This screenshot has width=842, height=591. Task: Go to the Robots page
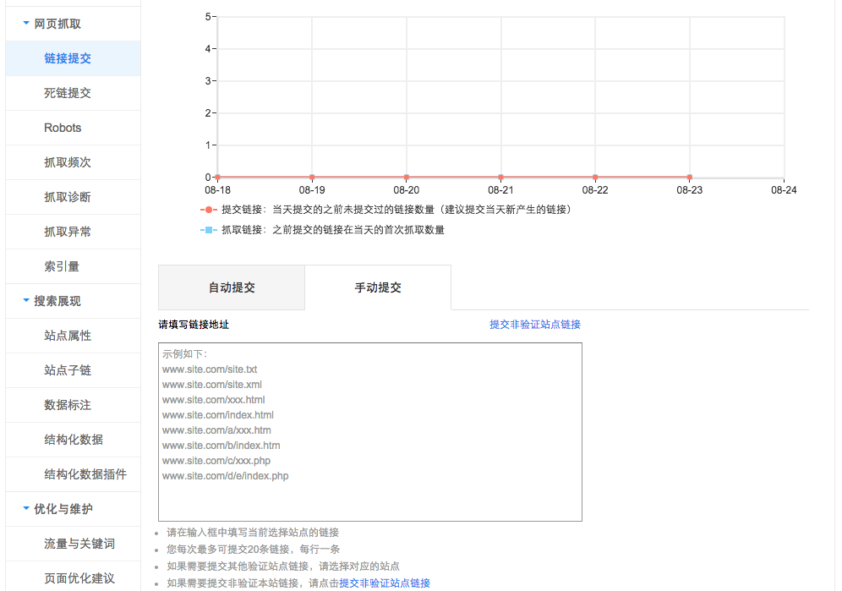tap(63, 128)
